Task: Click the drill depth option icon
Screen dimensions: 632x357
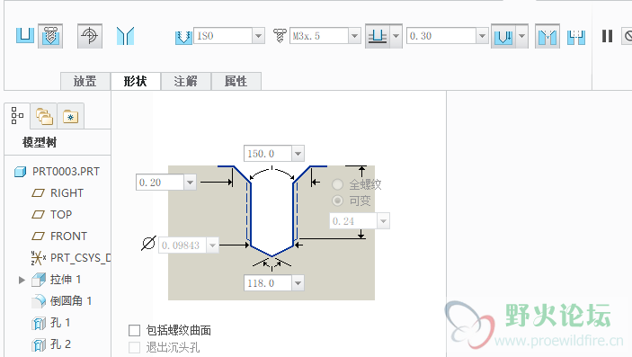Action: tap(378, 36)
